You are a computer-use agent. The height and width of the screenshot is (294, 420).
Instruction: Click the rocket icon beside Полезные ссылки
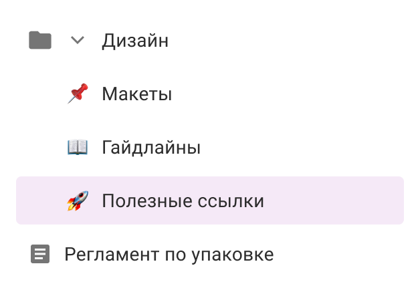click(x=78, y=201)
